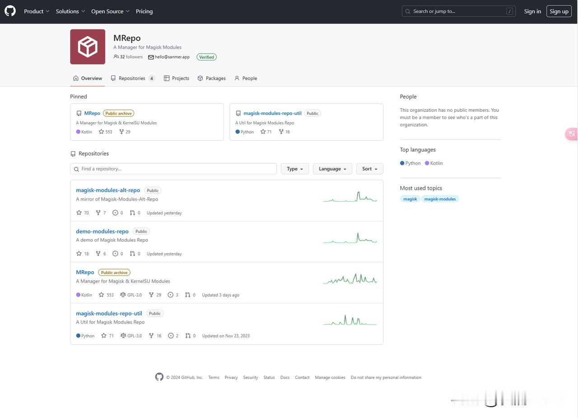This screenshot has height=418, width=578.
Task: Click fork count on pinned magisk-modules-repo-util card
Action: 284,132
